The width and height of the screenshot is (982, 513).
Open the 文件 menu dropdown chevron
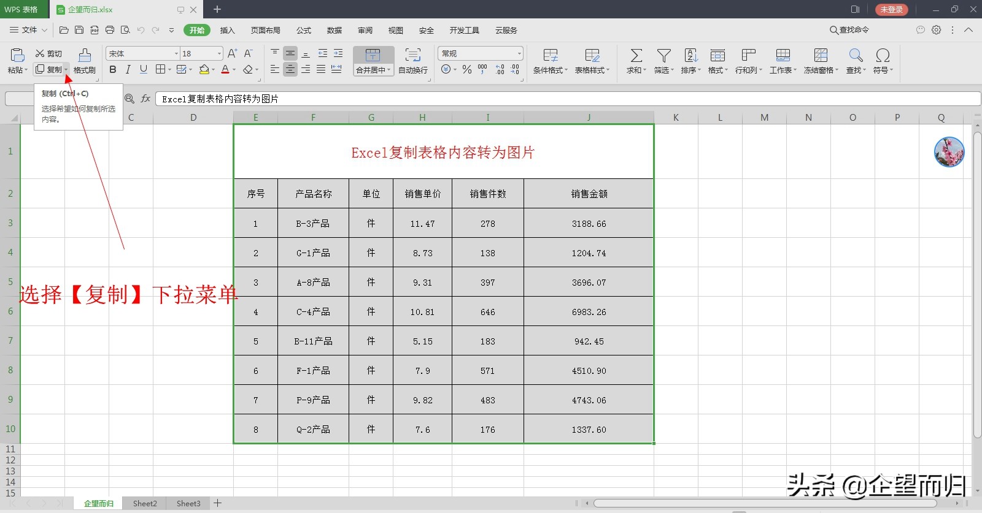coord(45,30)
